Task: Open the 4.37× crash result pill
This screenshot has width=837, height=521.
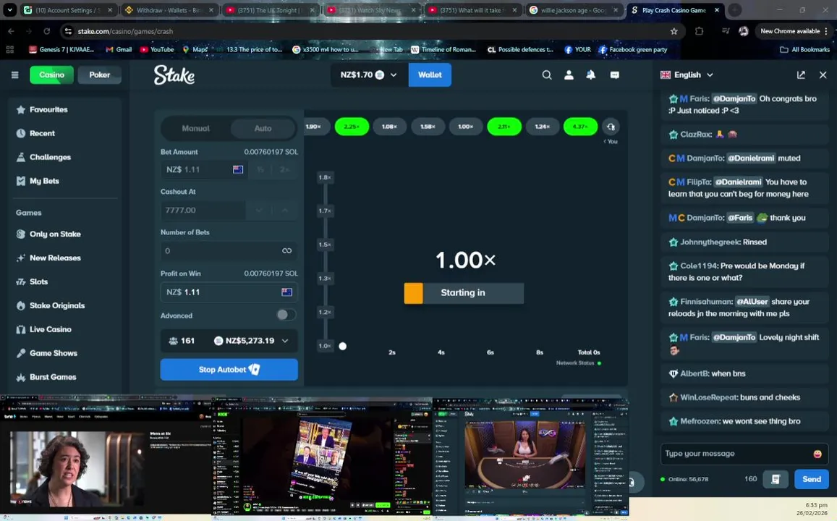Action: (x=580, y=127)
